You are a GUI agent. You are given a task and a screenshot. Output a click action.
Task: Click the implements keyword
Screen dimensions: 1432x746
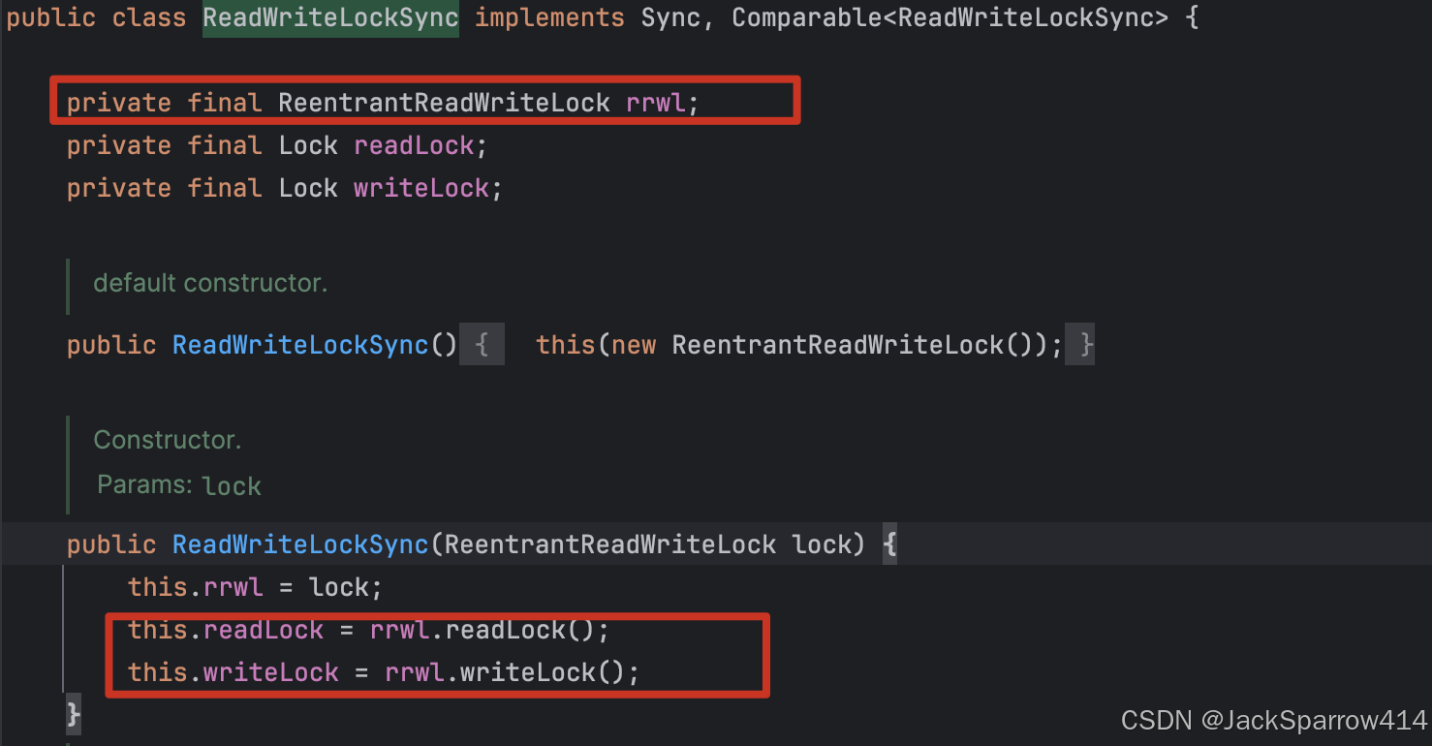(x=549, y=17)
